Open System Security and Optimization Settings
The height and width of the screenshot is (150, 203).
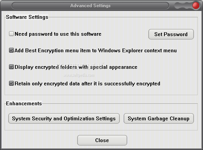click(64, 118)
